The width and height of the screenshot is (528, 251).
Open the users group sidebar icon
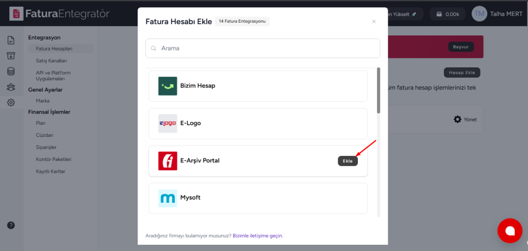11,87
